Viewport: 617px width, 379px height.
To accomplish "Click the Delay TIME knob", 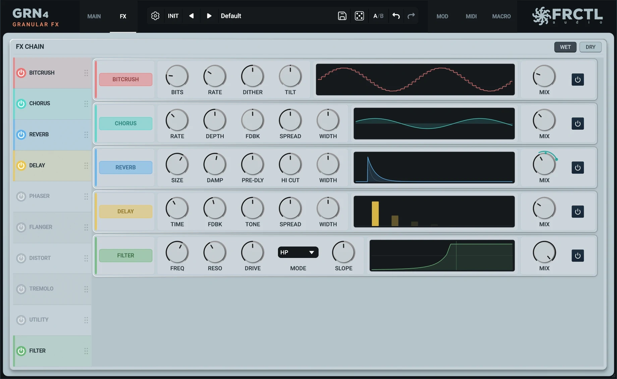I will tap(177, 208).
